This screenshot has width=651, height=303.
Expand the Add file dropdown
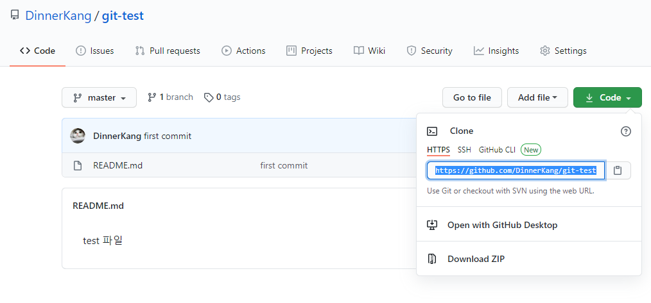(537, 97)
